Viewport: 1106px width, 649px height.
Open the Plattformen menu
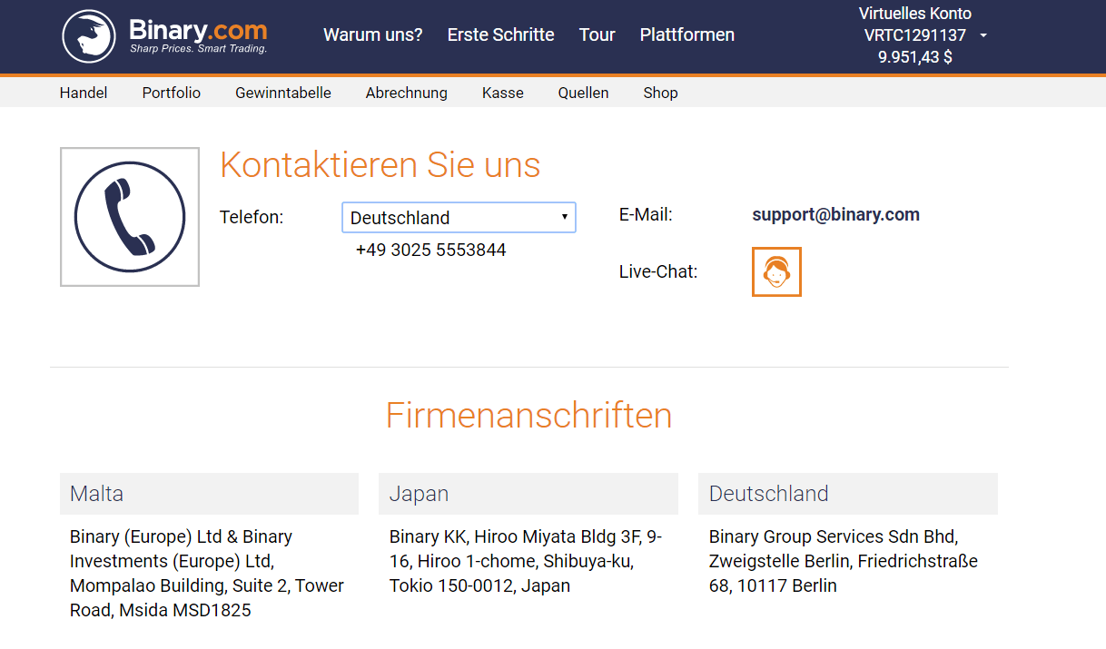pos(687,34)
